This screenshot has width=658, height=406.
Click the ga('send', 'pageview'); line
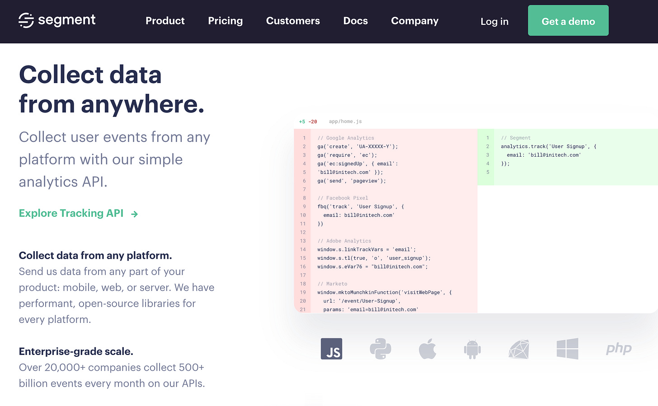tap(352, 181)
